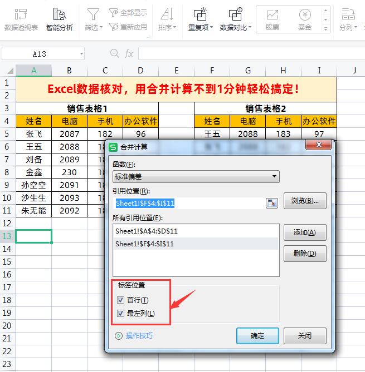Open the Name Box dropdown arrow
365x372 pixels.
pos(81,54)
